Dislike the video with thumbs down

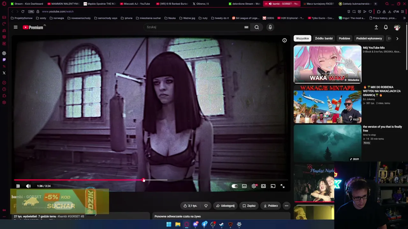coord(206,206)
